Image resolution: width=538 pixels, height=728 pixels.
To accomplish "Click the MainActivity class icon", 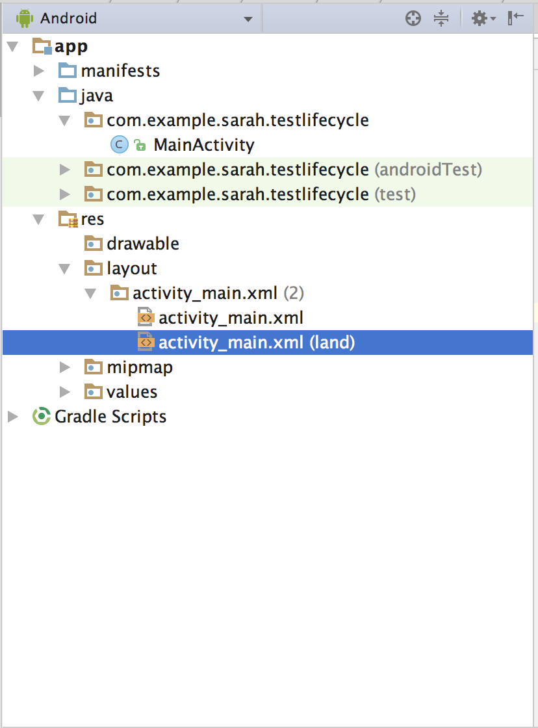I will pos(120,145).
